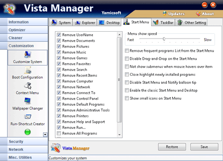Check Show small icons on Start Menu
The height and width of the screenshot is (161, 223).
click(x=127, y=98)
